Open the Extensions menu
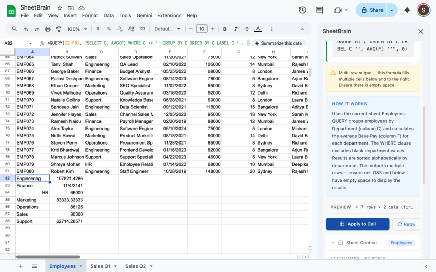Image resolution: width=436 pixels, height=272 pixels. click(169, 15)
